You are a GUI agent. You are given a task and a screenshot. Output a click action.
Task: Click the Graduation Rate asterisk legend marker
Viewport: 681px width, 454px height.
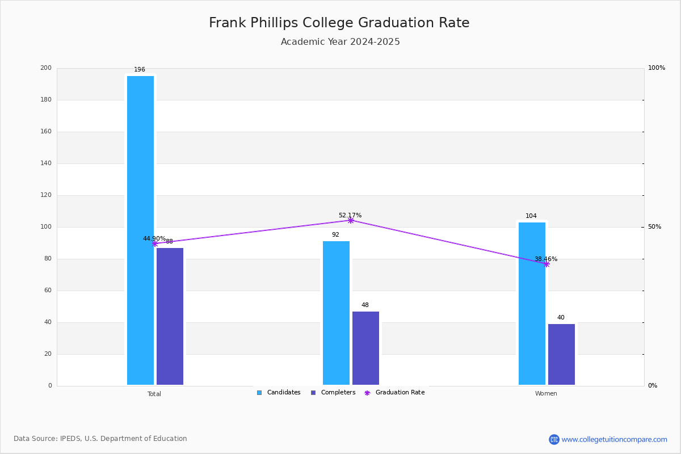tap(367, 393)
